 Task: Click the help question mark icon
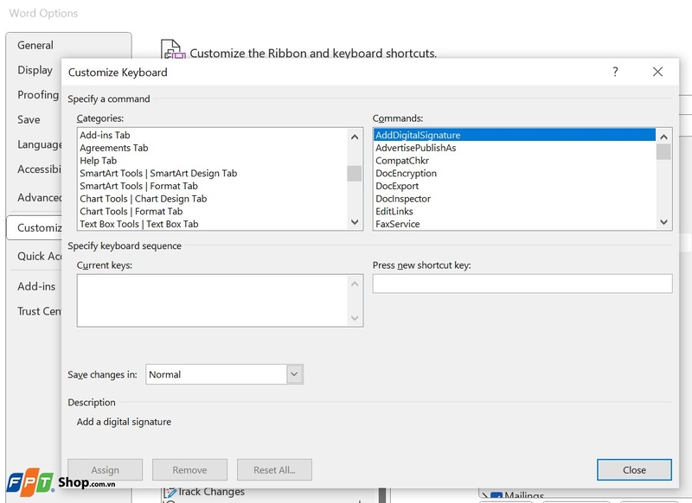point(615,73)
